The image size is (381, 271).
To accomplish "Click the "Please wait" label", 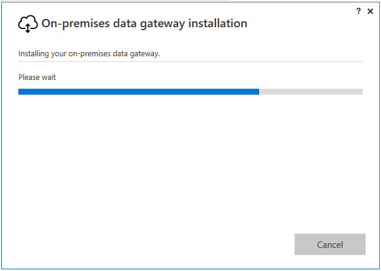I will point(37,77).
